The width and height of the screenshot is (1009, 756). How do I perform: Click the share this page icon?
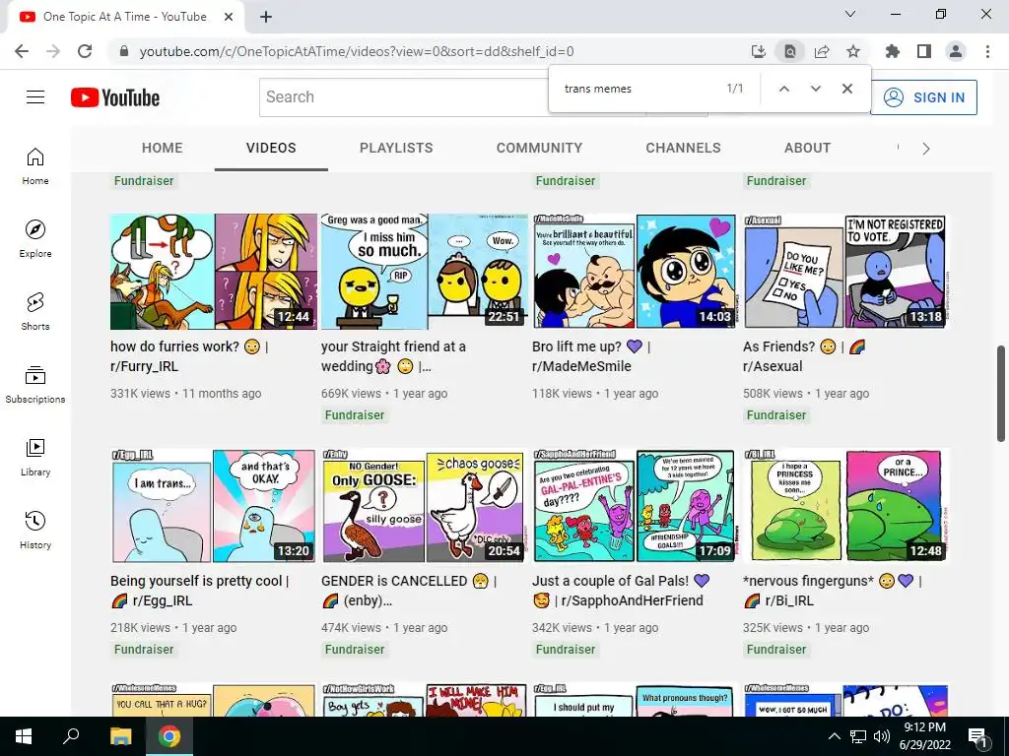point(822,51)
